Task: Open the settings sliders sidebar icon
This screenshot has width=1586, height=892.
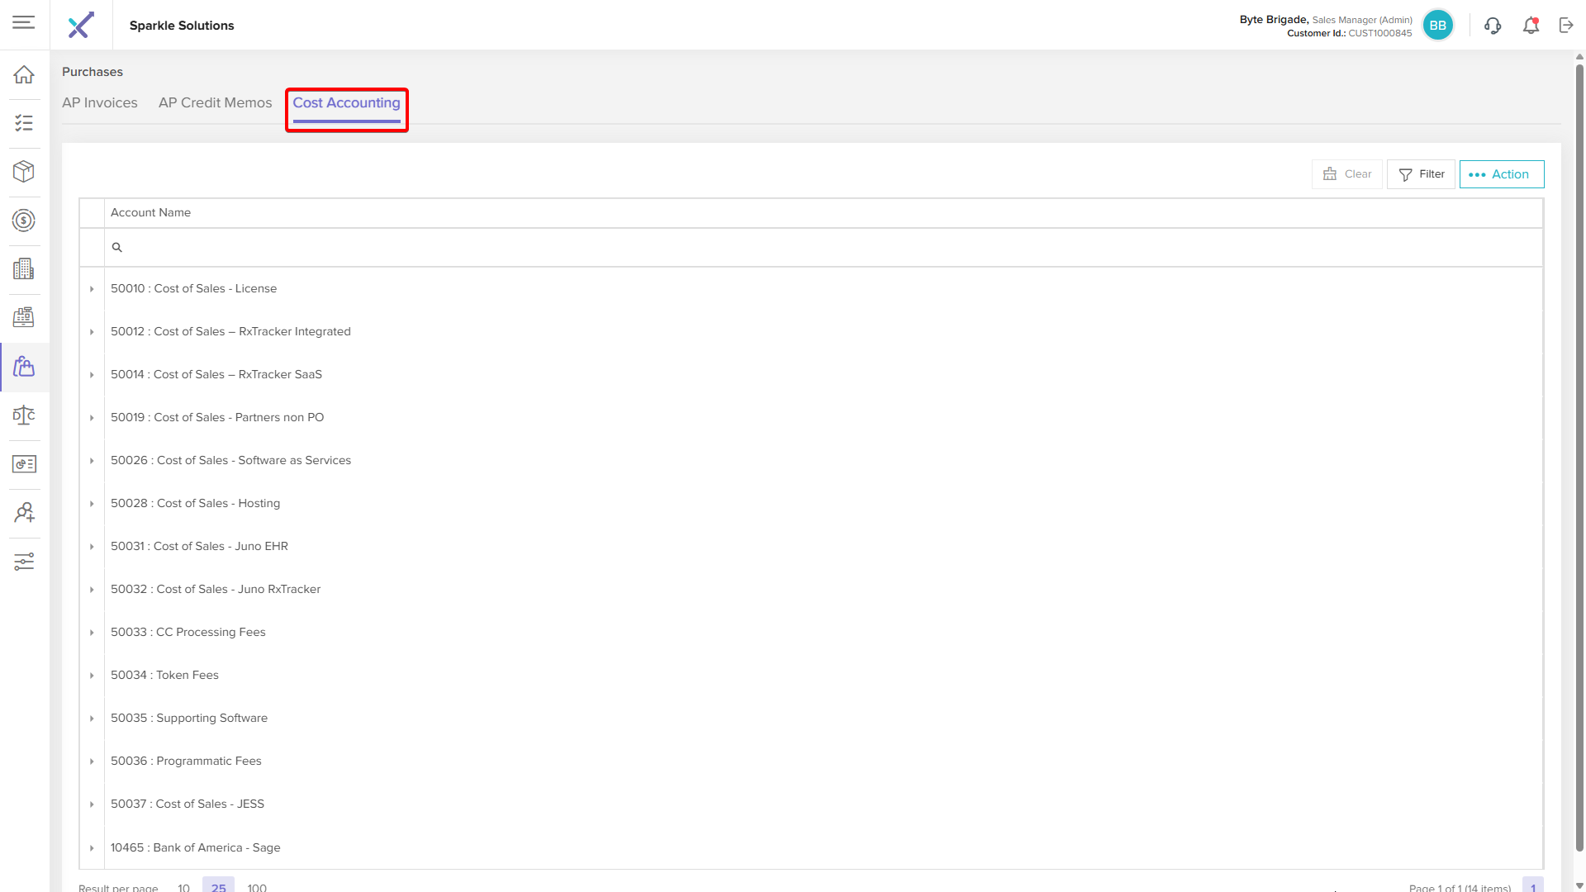Action: tap(24, 562)
